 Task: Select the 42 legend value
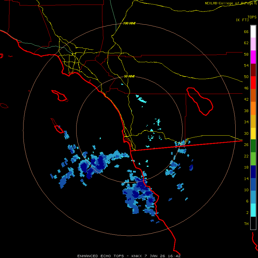click(x=246, y=99)
